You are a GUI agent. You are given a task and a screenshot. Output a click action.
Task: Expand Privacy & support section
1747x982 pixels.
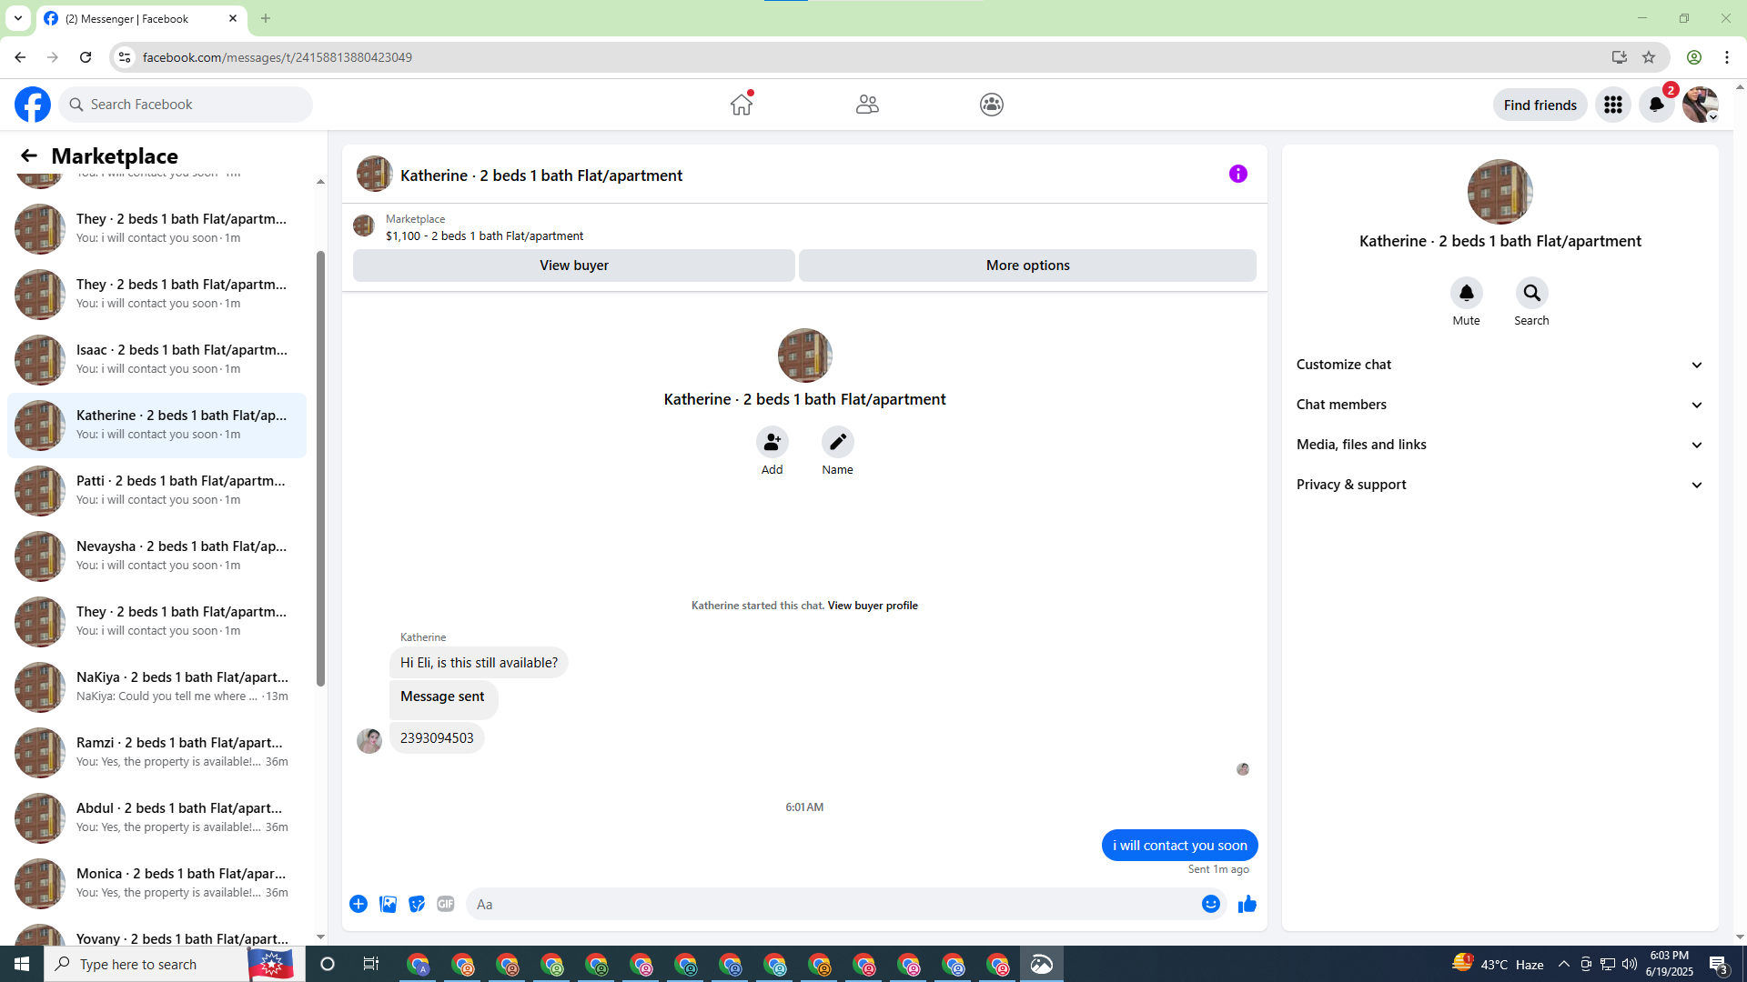1500,485
